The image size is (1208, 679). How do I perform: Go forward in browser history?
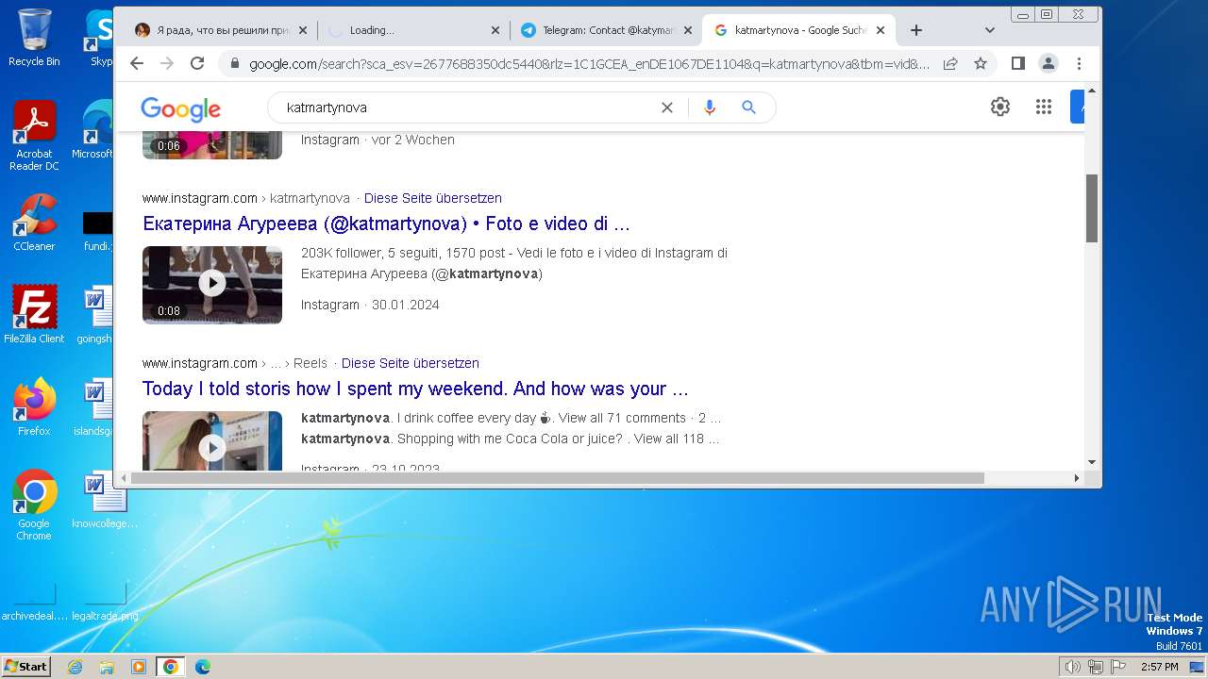point(167,63)
